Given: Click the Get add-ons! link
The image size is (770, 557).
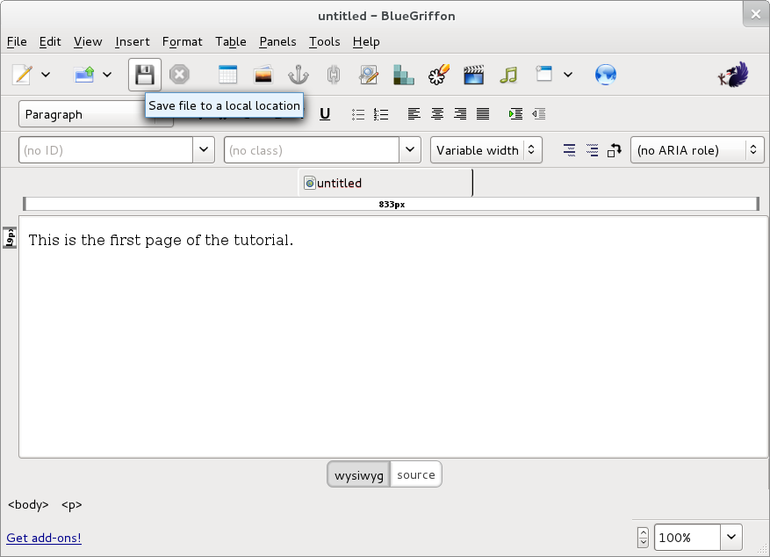Looking at the screenshot, I should click(x=44, y=538).
